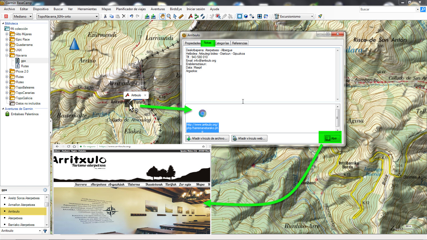Viewport: 427px width, 240px height.
Task: Open the BirdsEye menu
Action: tap(176, 9)
